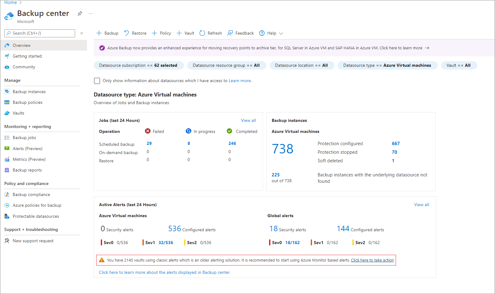
Task: Open Datasource location filter
Action: point(302,65)
